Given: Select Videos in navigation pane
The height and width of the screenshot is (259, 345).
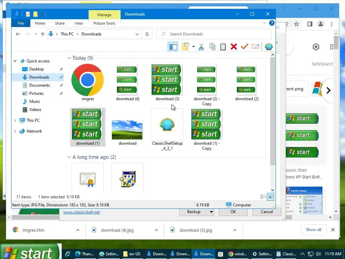Looking at the screenshot, I should click(x=35, y=110).
